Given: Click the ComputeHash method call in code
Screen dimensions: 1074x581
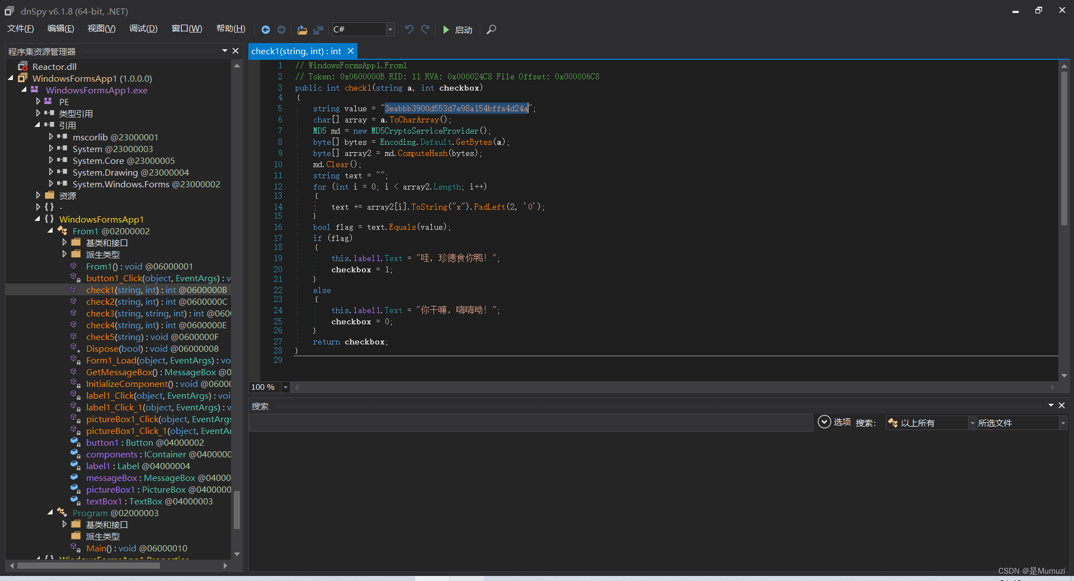Looking at the screenshot, I should (422, 153).
